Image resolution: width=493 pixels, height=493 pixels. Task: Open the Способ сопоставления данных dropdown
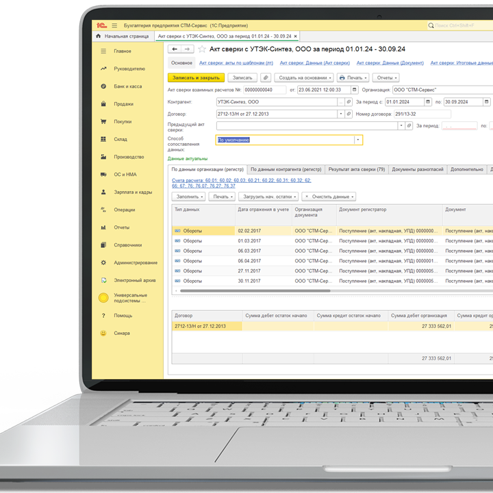pyautogui.click(x=357, y=140)
